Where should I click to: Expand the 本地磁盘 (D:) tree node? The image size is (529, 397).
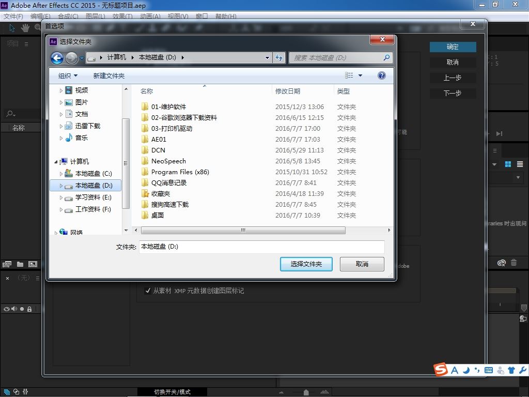click(x=61, y=186)
